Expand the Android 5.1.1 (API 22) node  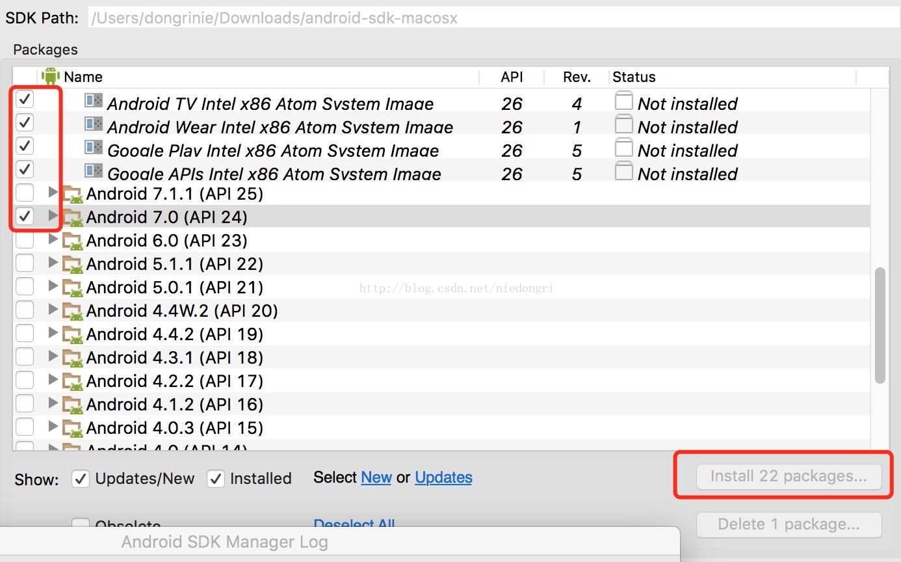click(53, 263)
